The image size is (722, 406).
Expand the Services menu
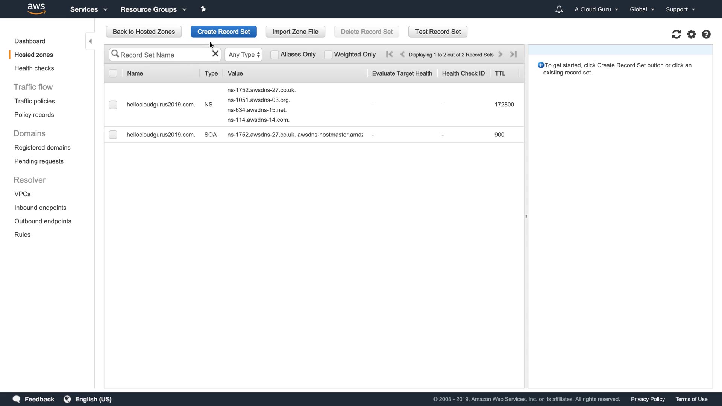[x=88, y=9]
